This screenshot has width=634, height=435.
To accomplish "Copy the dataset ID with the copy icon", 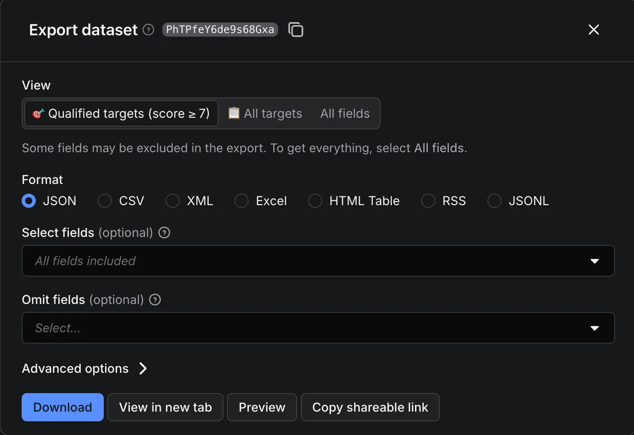I will pos(296,30).
